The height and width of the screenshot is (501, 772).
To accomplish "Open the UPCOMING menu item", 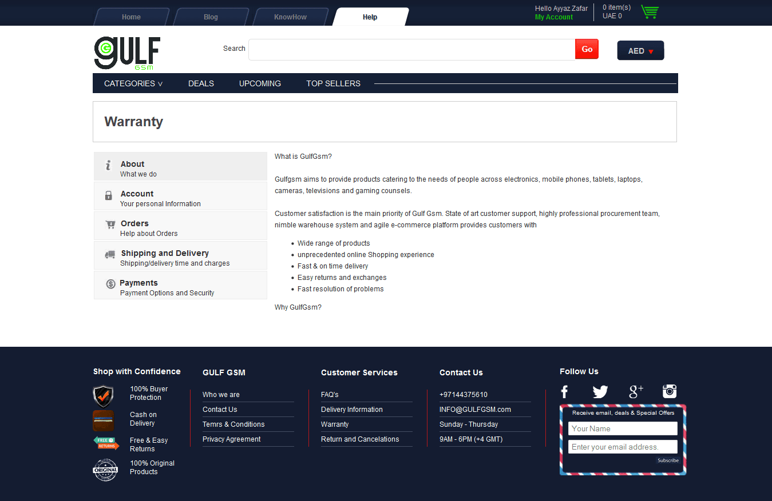I will click(260, 83).
